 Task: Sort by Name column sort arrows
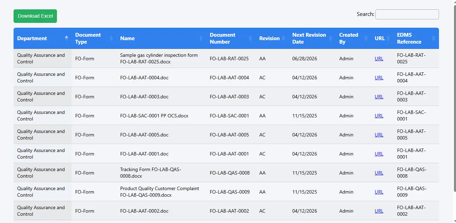coord(201,38)
